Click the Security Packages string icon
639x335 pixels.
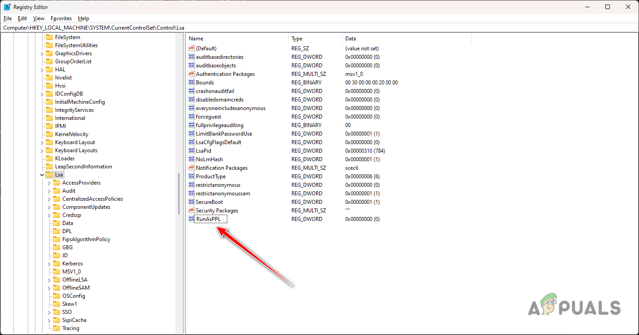pyautogui.click(x=191, y=211)
